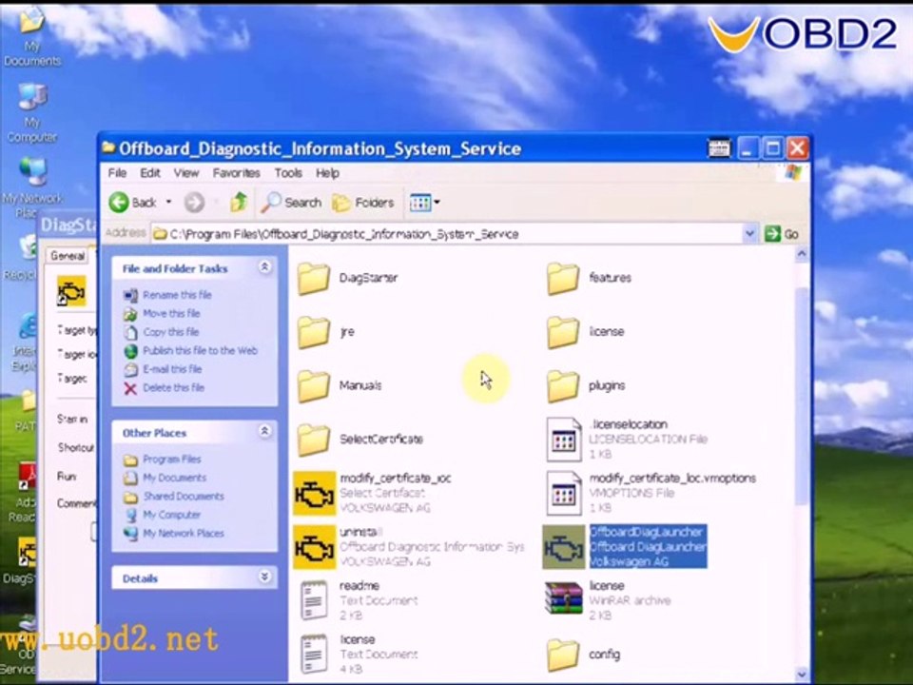The image size is (913, 685).
Task: Toggle the Folders pane button
Action: click(x=362, y=202)
